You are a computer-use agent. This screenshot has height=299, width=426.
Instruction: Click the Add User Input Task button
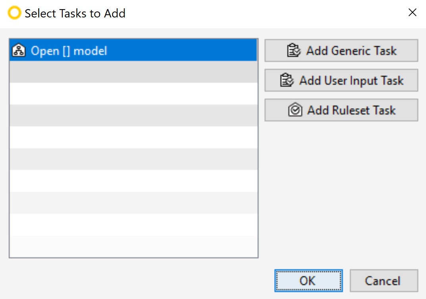(x=341, y=80)
